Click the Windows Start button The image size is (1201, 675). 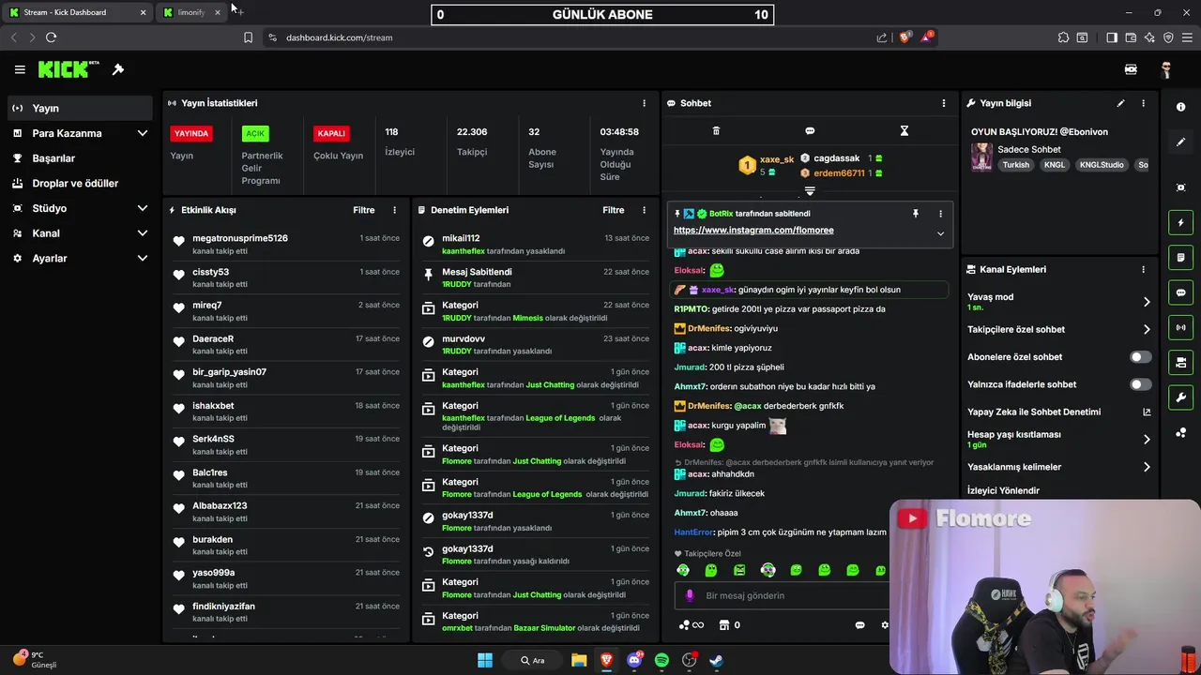click(485, 660)
